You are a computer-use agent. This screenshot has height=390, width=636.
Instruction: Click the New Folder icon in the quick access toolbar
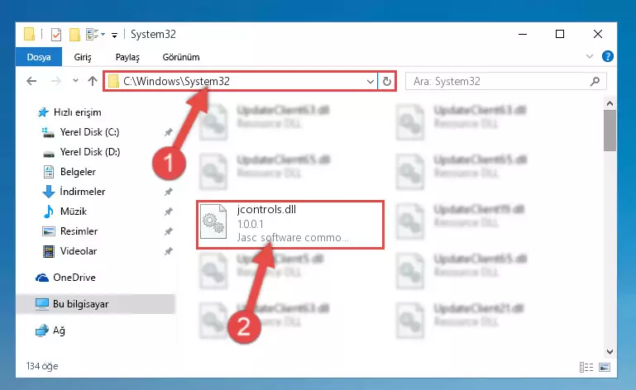click(74, 35)
